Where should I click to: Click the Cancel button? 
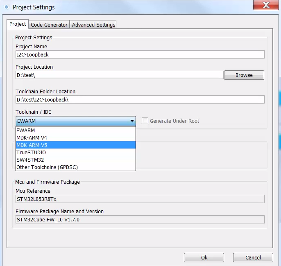(x=253, y=257)
